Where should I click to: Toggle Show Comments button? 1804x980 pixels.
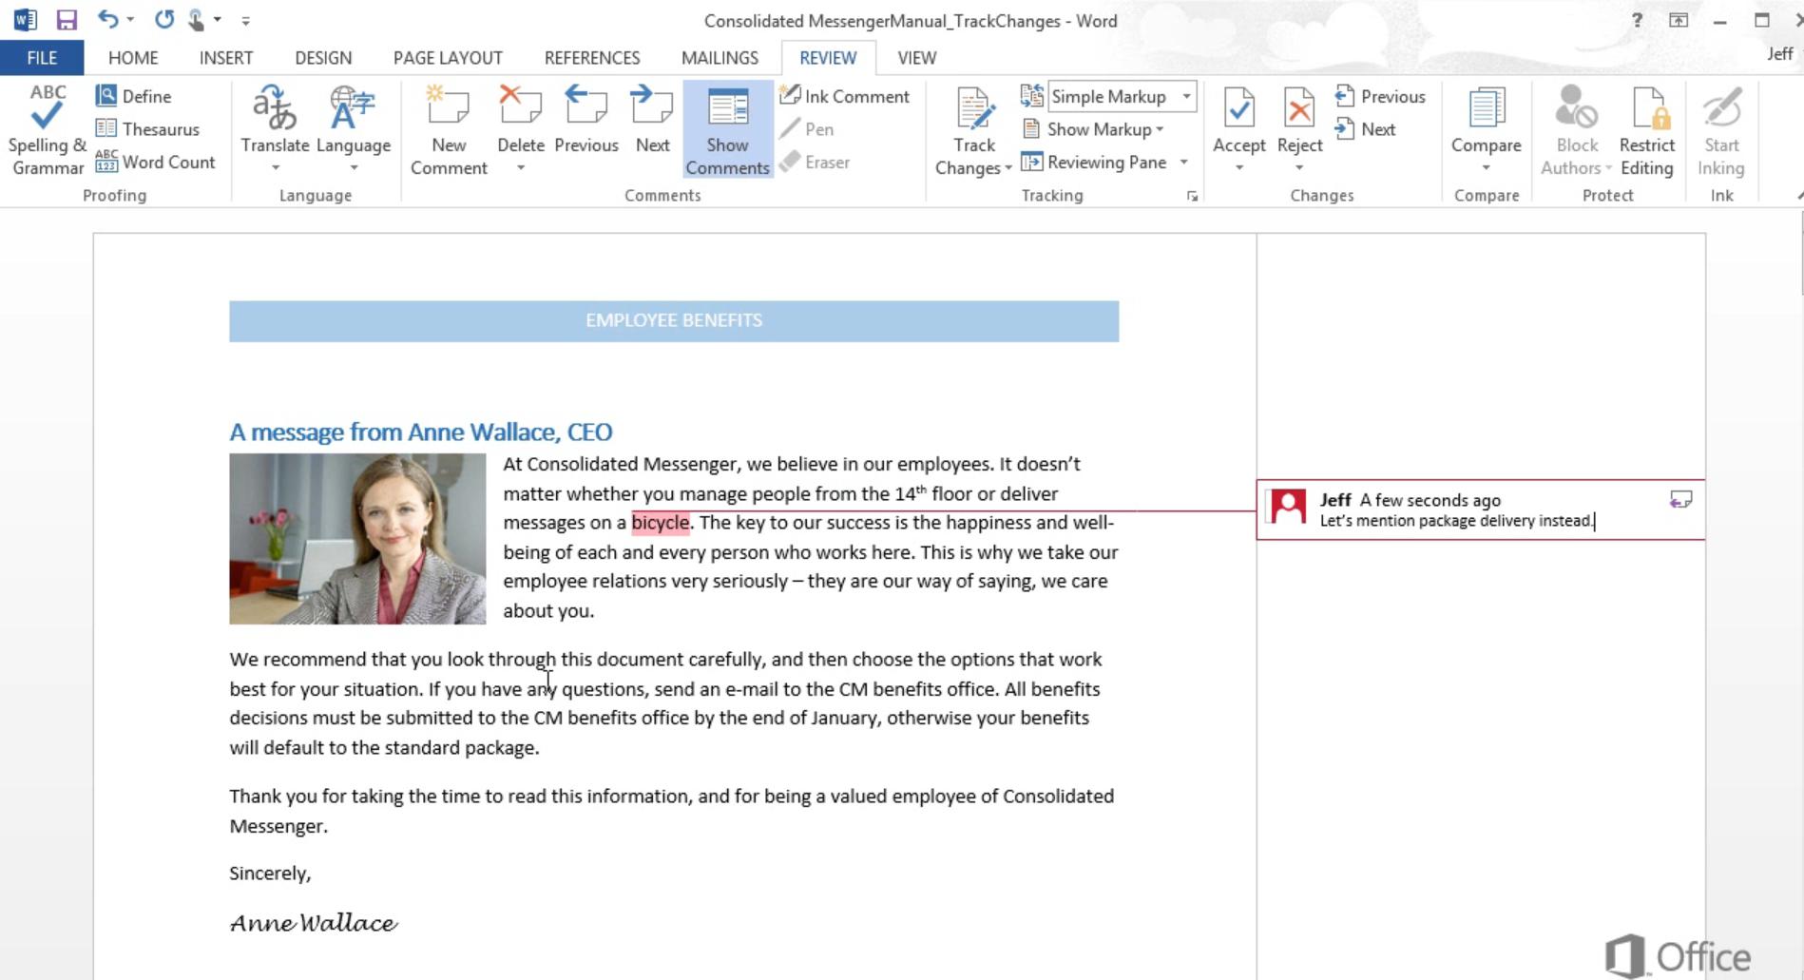[727, 130]
